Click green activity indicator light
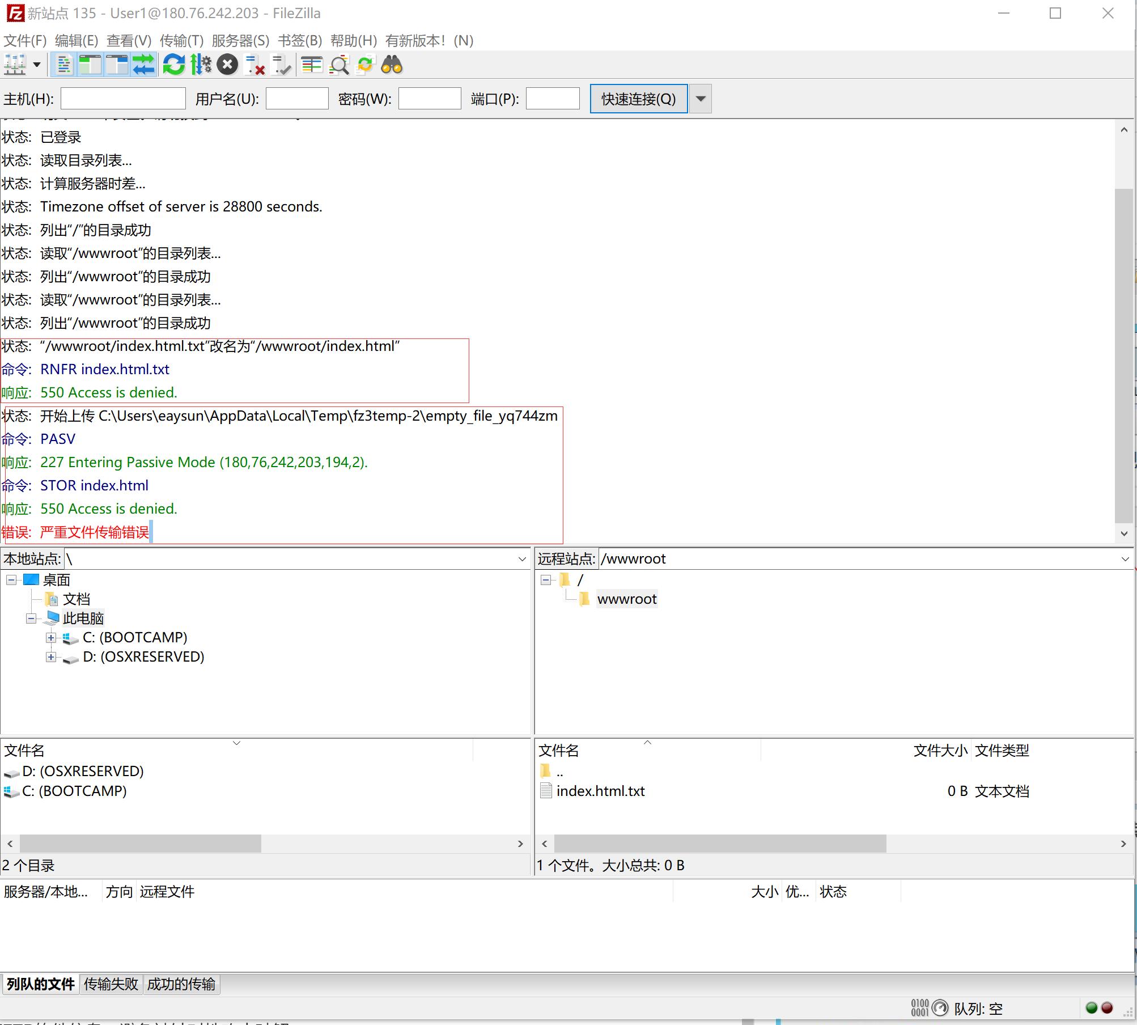This screenshot has width=1137, height=1025. 1092,1009
